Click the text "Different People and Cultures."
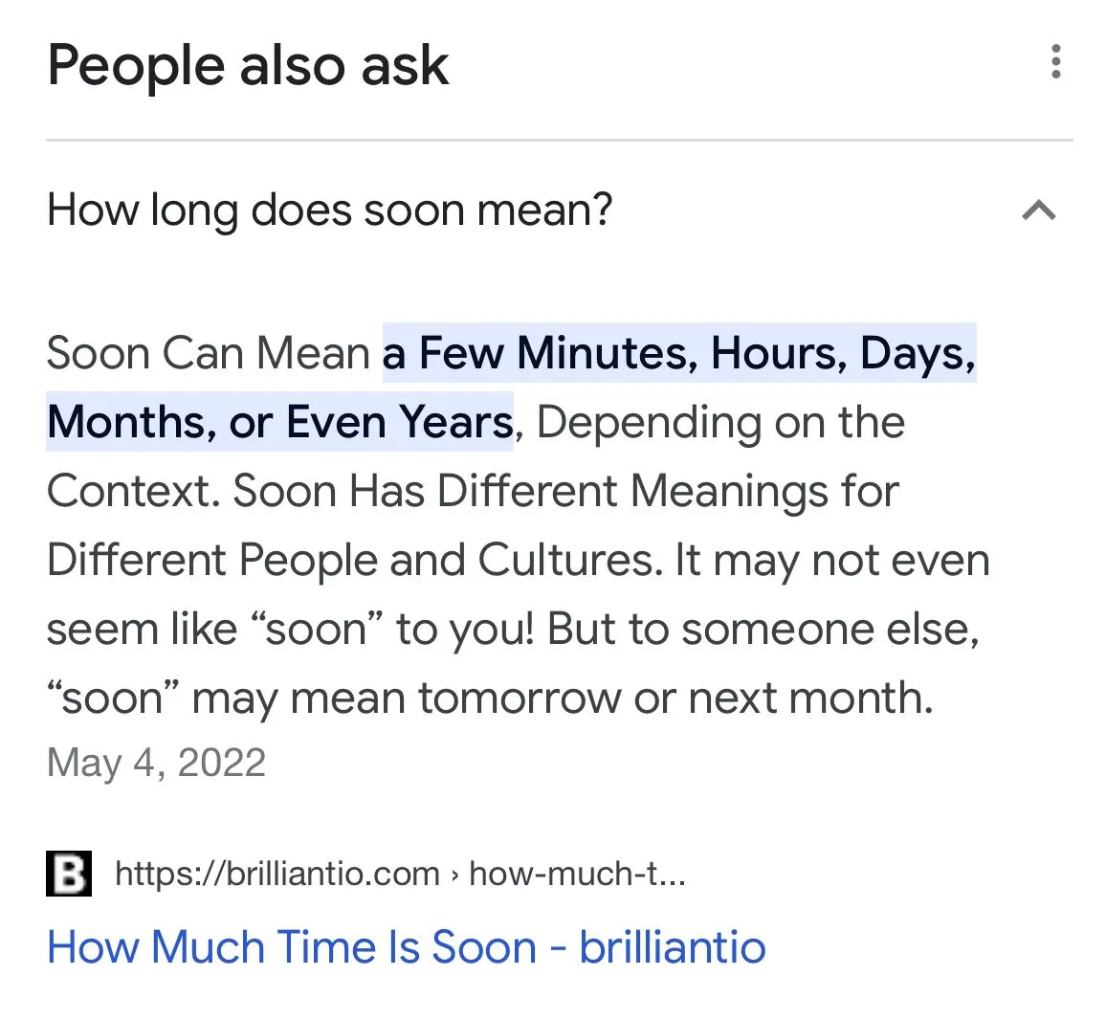The height and width of the screenshot is (1020, 1106). point(354,560)
